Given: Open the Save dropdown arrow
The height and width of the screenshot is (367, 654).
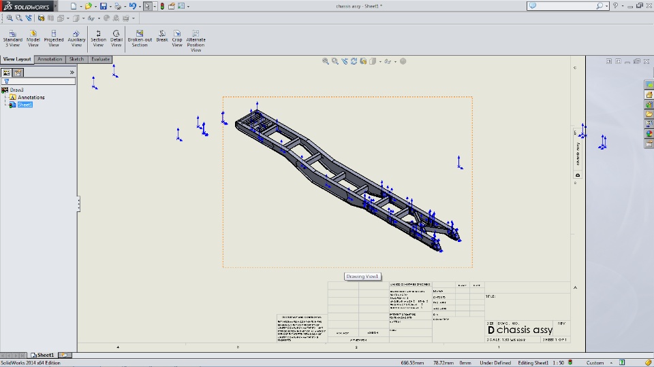Looking at the screenshot, I should tap(110, 7).
